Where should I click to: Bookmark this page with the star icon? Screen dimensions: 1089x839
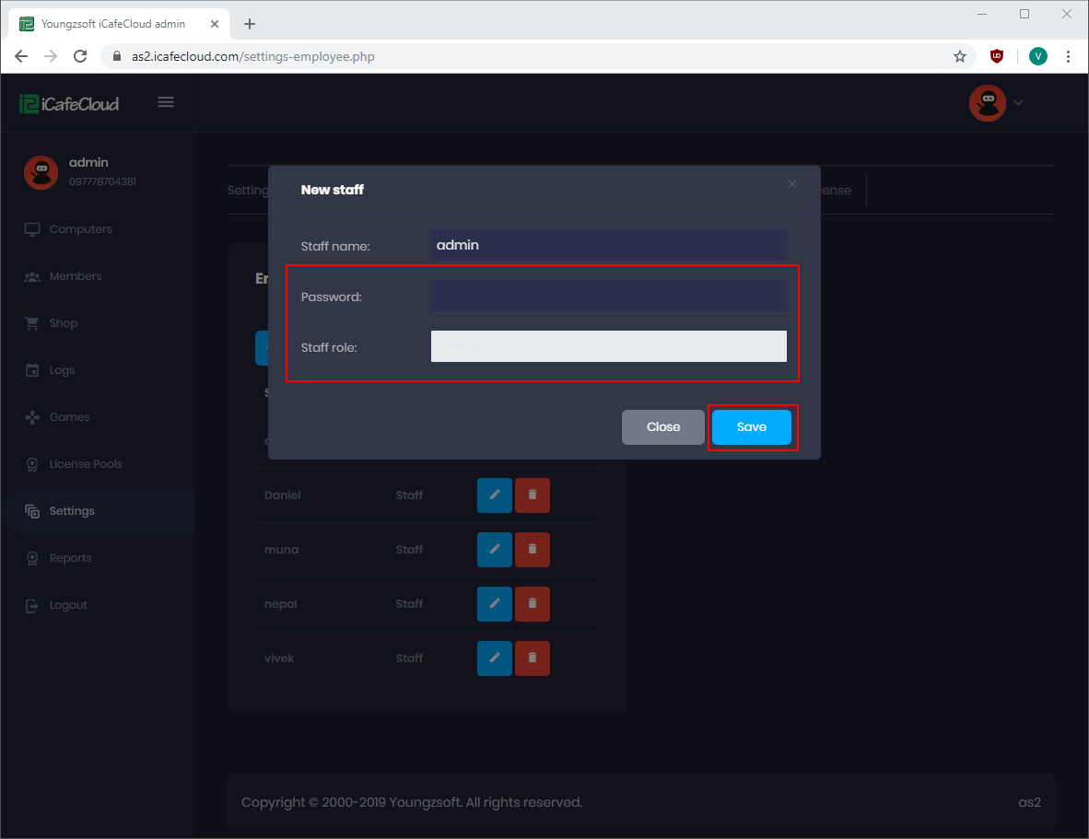tap(960, 56)
